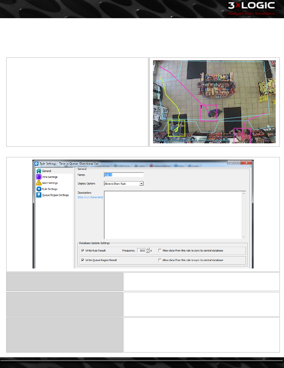Click the Wire Settings filmstrip icon

[x=39, y=177]
